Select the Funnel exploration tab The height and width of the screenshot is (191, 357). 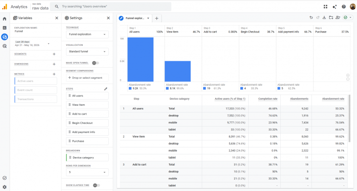coord(134,18)
